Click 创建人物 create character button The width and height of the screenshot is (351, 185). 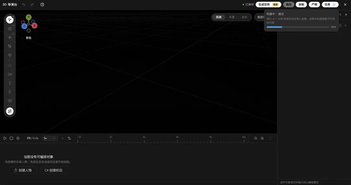[x=23, y=170]
